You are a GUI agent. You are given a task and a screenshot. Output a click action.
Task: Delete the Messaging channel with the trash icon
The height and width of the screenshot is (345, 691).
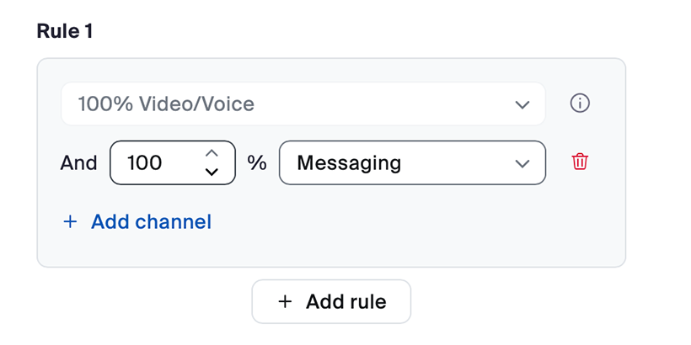pos(580,162)
